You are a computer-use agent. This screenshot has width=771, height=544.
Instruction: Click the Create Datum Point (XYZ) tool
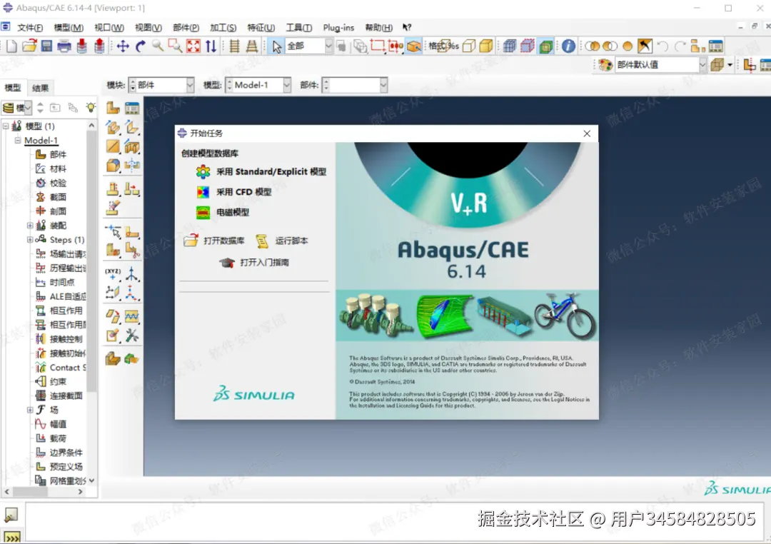click(113, 273)
